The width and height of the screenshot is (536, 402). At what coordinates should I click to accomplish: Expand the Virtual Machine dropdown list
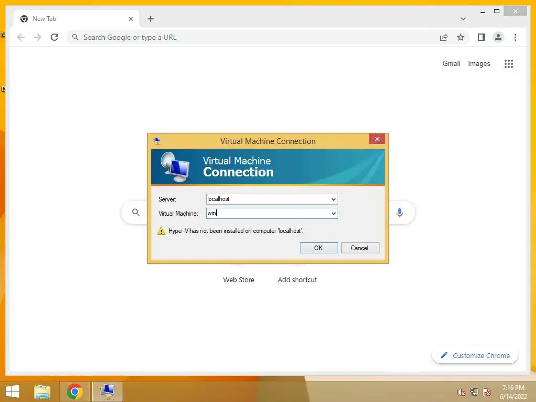333,214
